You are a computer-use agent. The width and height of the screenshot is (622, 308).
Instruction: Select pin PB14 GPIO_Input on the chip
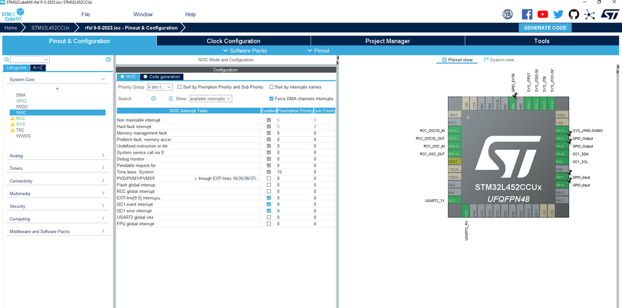(562, 185)
